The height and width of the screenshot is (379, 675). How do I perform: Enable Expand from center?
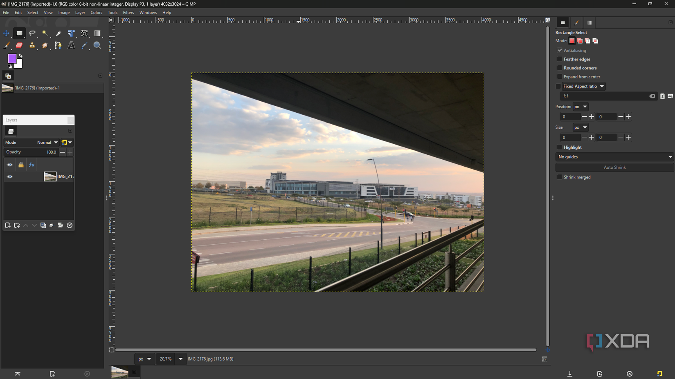(560, 76)
